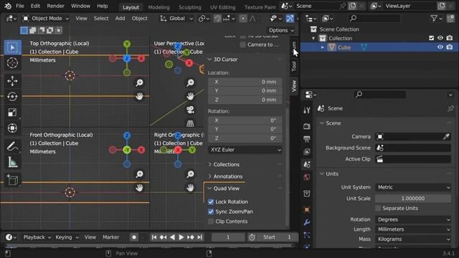Jump to the timeline end frame
The height and width of the screenshot is (258, 459).
(199, 237)
